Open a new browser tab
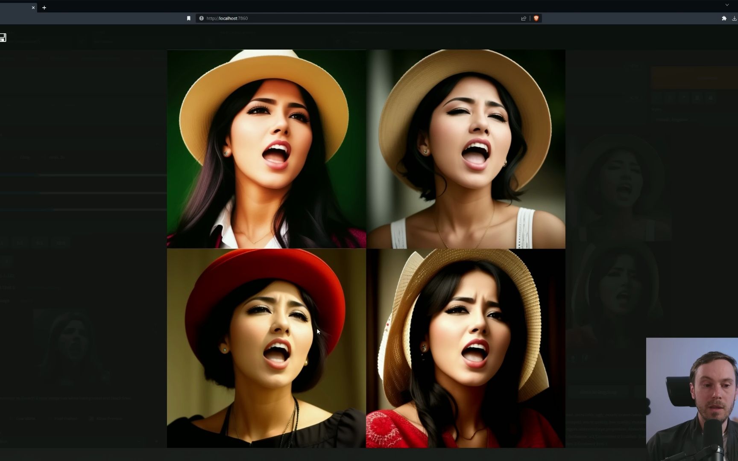 click(44, 8)
